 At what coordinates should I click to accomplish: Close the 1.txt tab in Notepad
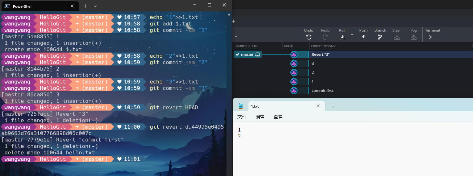pyautogui.click(x=318, y=106)
